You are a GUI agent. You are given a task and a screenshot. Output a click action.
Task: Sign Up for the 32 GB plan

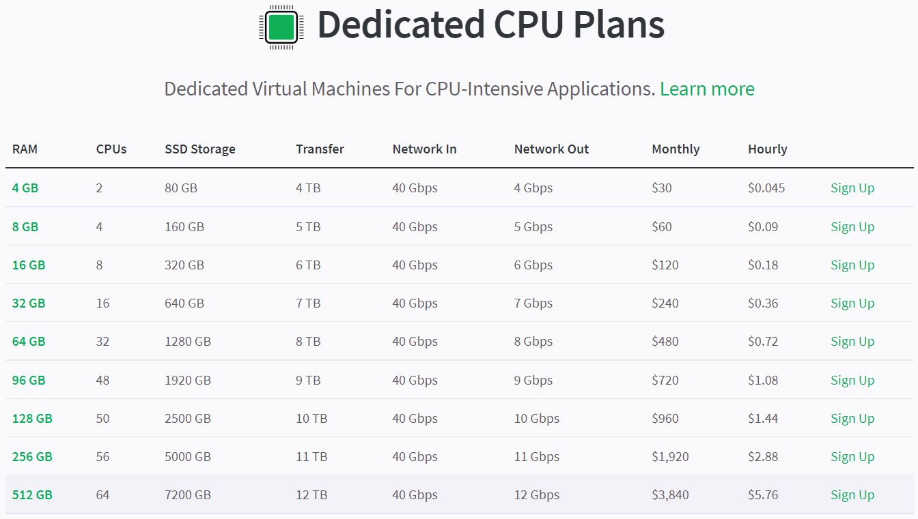[x=852, y=303]
